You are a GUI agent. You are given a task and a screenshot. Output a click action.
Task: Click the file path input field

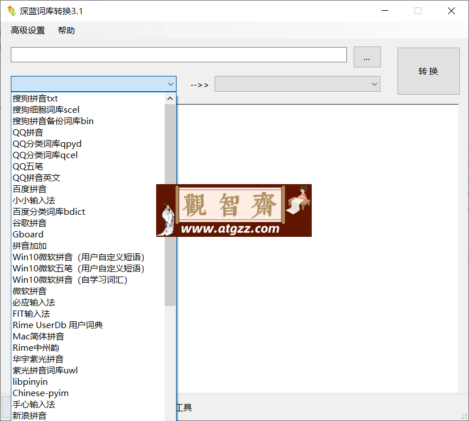[x=178, y=54]
